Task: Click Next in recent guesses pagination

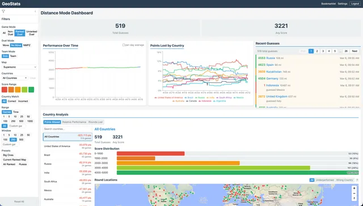Action: click(x=354, y=51)
